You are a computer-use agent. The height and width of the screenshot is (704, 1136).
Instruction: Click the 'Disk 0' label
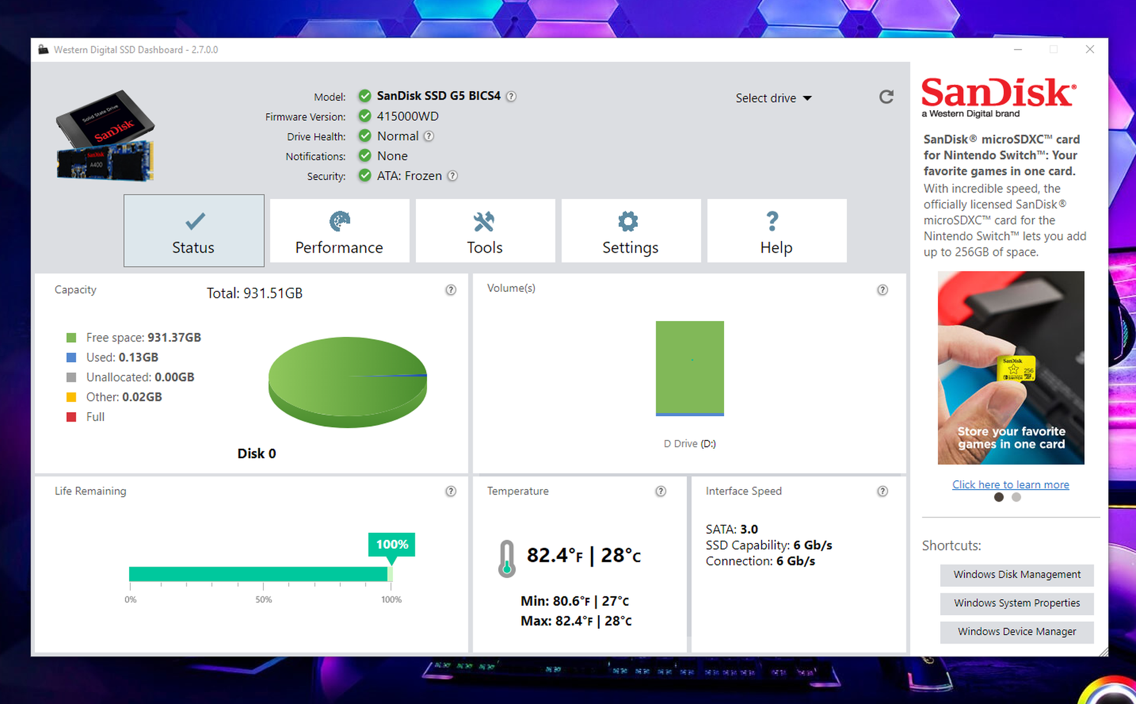(257, 454)
